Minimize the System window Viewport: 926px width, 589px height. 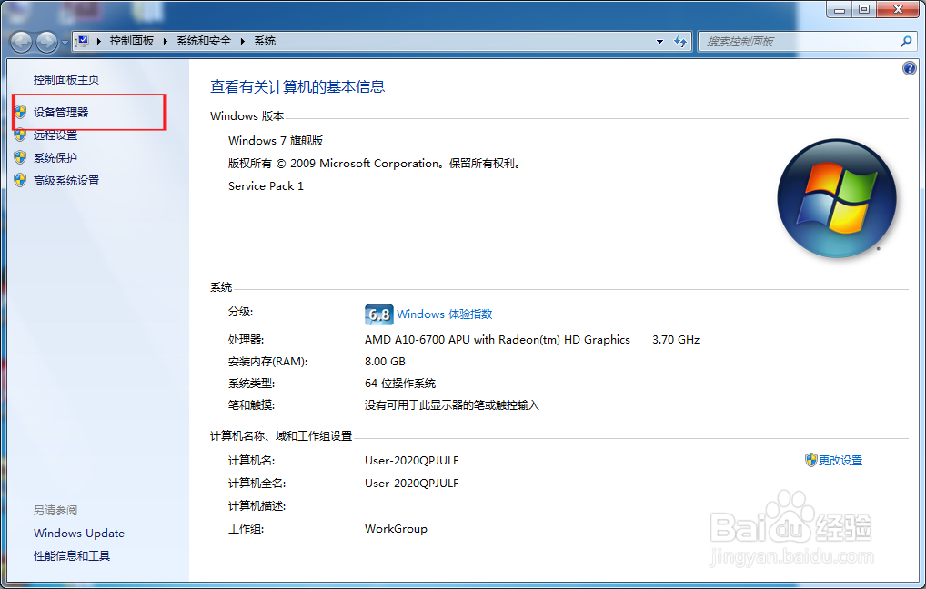(x=840, y=9)
